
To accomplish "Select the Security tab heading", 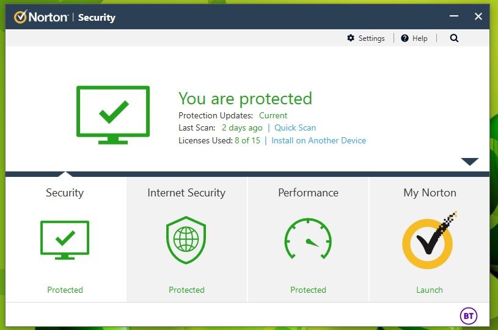I will pyautogui.click(x=65, y=193).
